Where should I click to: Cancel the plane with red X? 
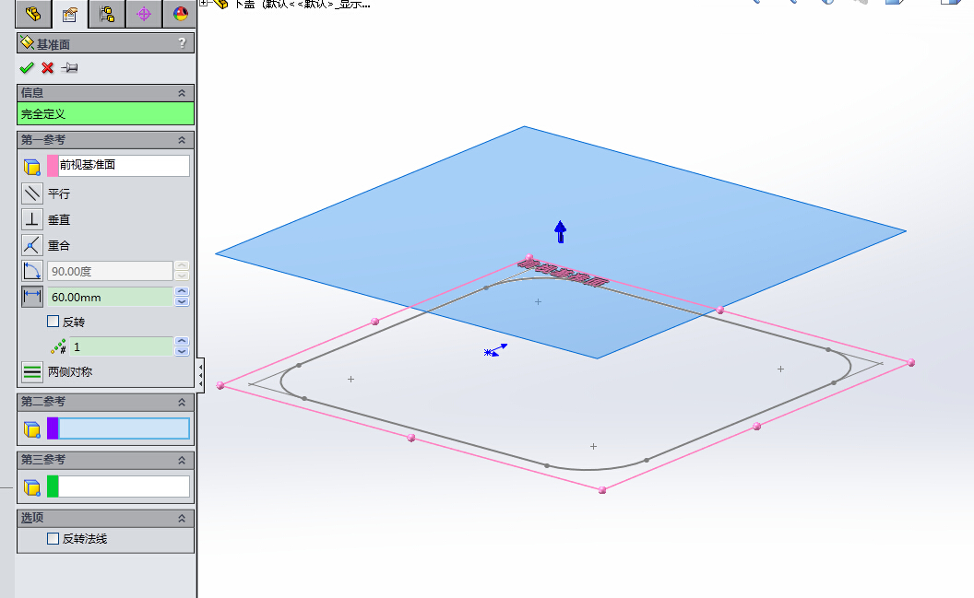click(47, 67)
